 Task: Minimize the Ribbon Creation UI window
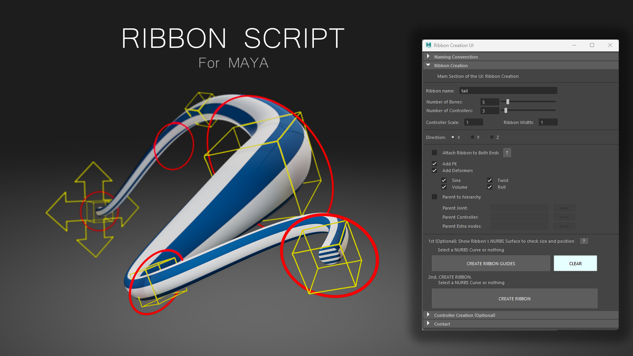click(x=574, y=45)
